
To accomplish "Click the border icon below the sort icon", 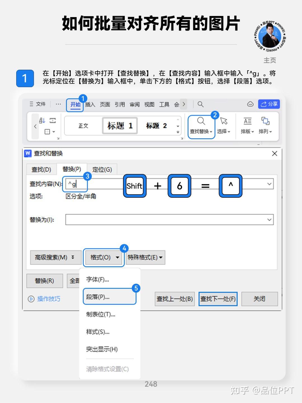I will (47, 132).
